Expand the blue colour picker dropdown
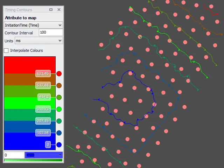This screenshot has height=168, width=224. (43, 155)
